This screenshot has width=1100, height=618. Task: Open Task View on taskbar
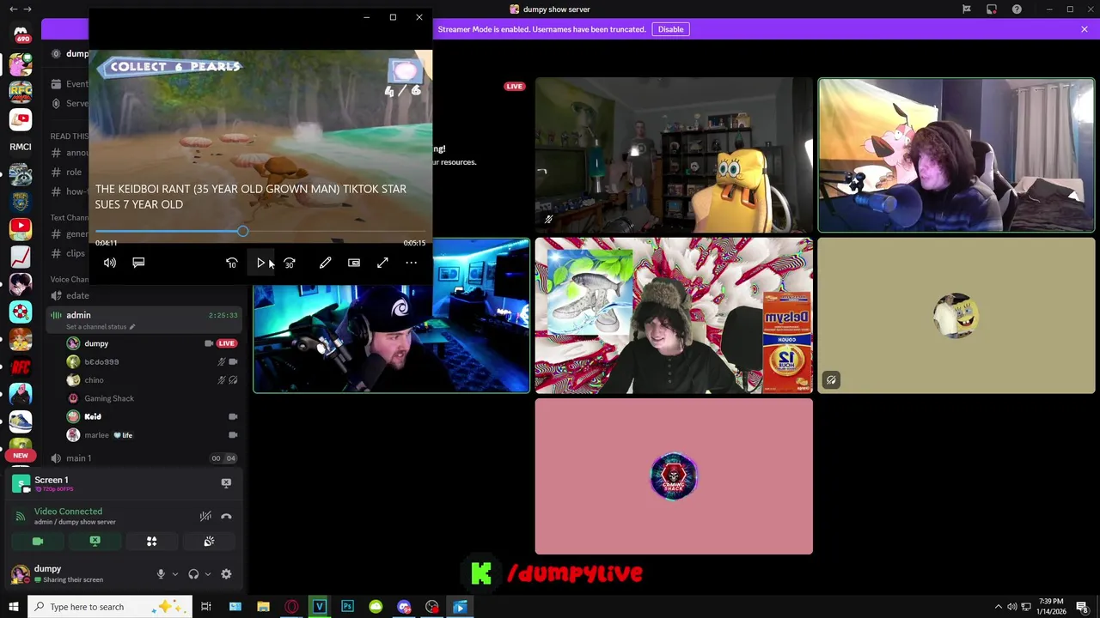pyautogui.click(x=206, y=607)
